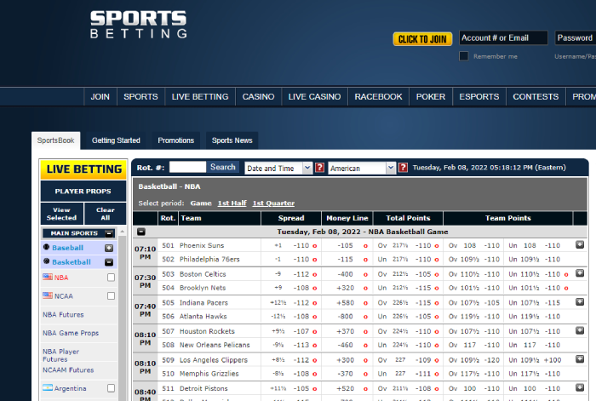Click the Baseball ball icon

(46, 247)
